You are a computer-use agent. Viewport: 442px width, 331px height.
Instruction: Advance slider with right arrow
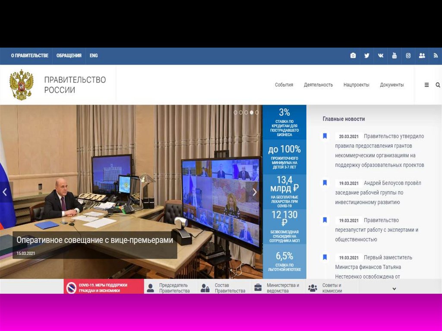click(x=254, y=192)
